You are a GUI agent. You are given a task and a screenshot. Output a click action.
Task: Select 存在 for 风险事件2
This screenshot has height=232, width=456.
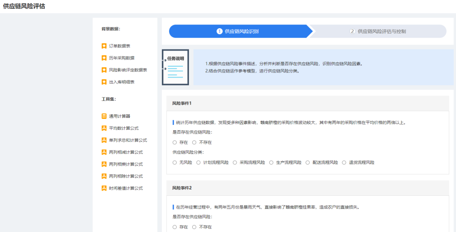point(175,227)
